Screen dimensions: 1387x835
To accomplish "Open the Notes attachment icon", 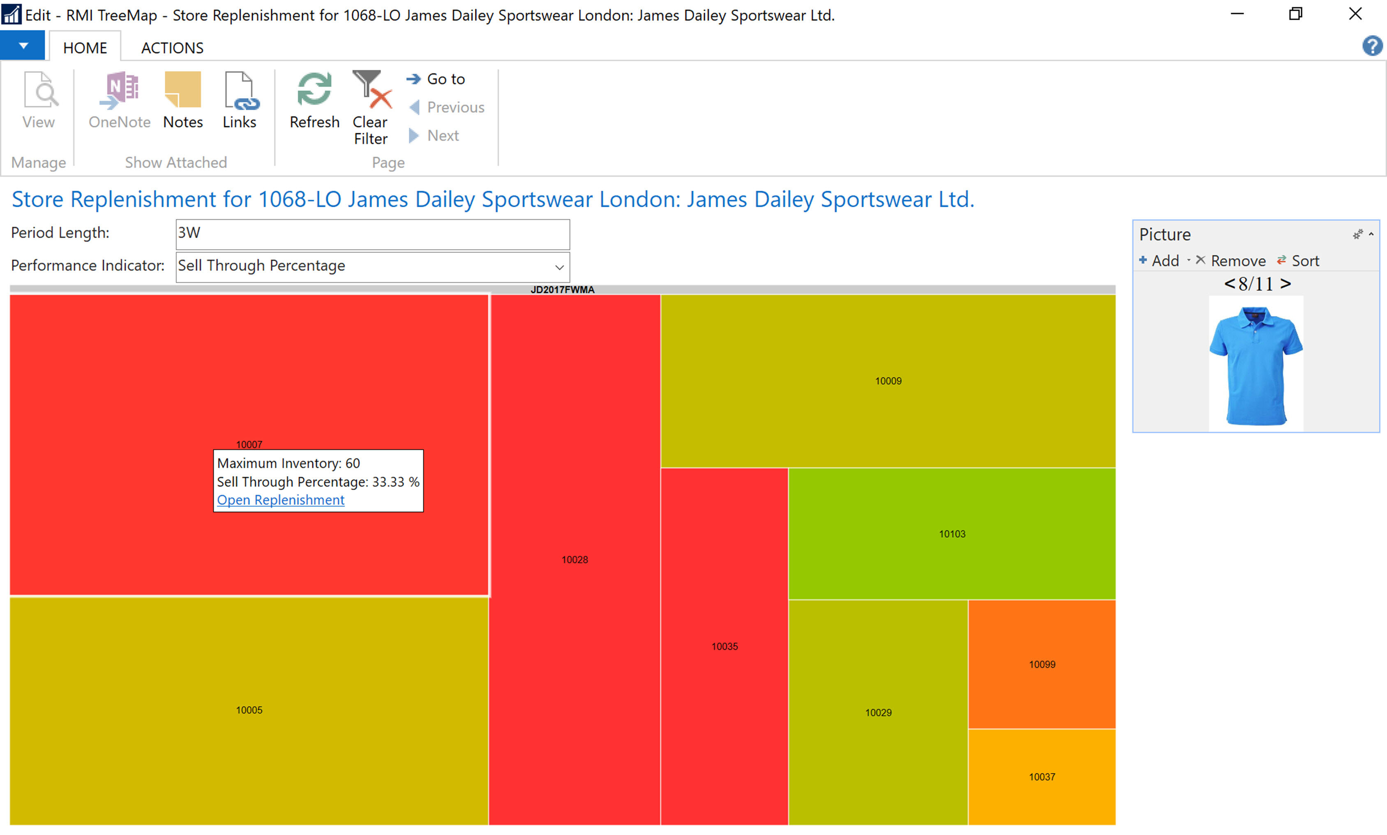I will coord(182,90).
